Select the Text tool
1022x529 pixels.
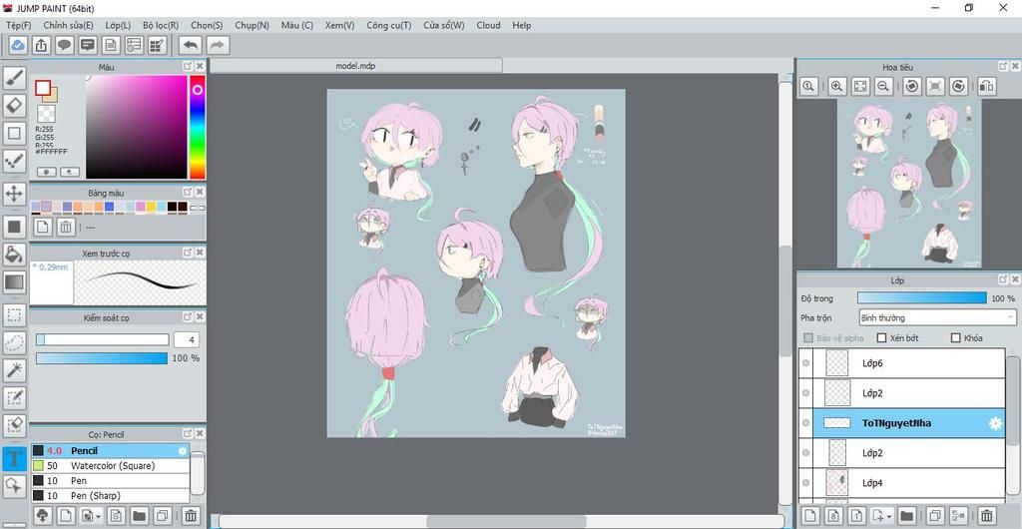click(x=14, y=458)
